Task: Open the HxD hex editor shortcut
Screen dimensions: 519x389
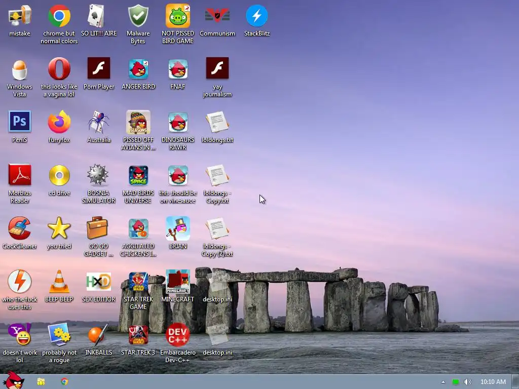Action: click(x=99, y=287)
